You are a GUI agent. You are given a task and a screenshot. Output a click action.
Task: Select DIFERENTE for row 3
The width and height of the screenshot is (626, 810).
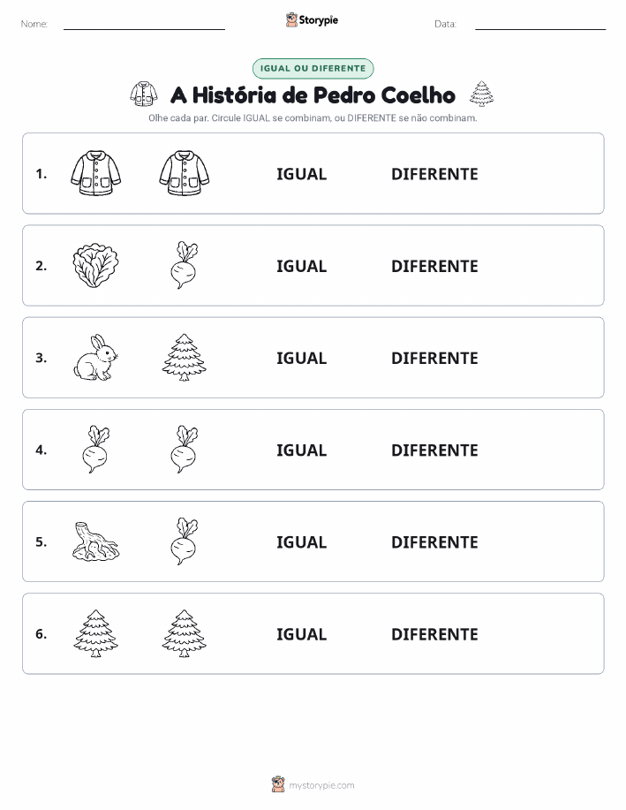pos(434,358)
